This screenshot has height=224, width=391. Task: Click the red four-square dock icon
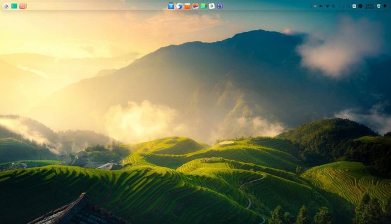pyautogui.click(x=22, y=6)
